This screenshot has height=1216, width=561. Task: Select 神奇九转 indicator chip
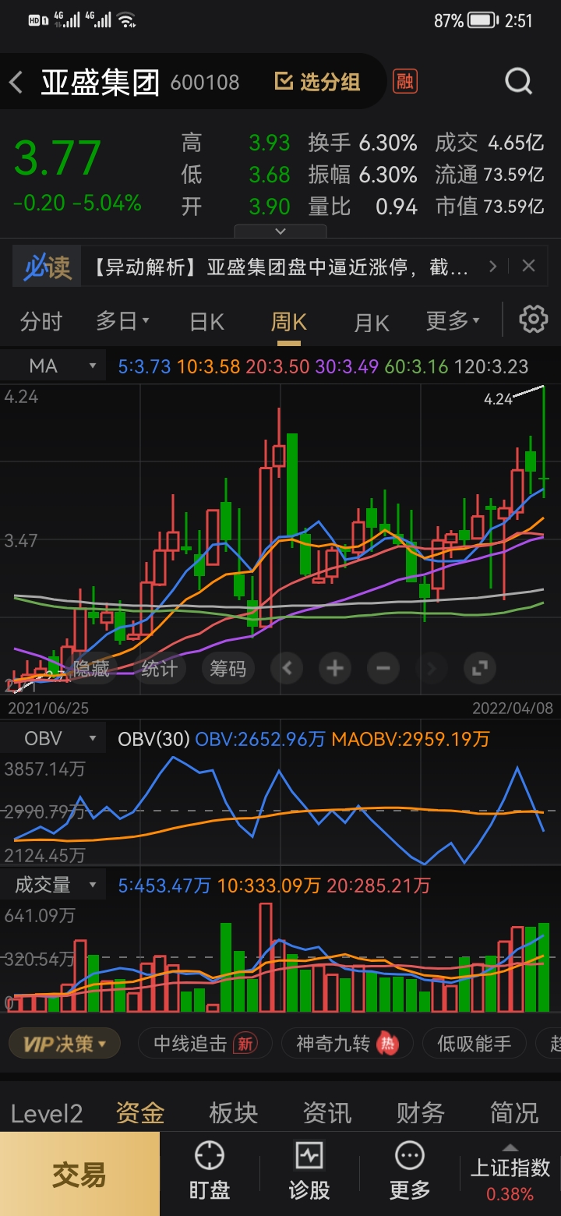[x=348, y=1044]
